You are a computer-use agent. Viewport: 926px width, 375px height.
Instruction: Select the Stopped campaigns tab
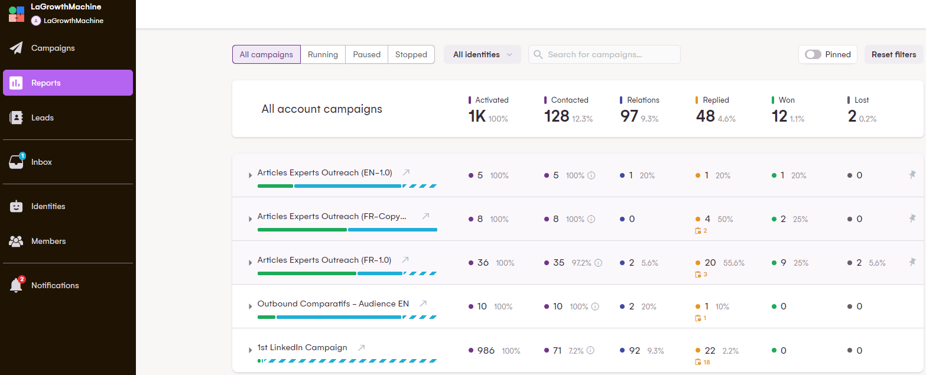pyautogui.click(x=411, y=54)
